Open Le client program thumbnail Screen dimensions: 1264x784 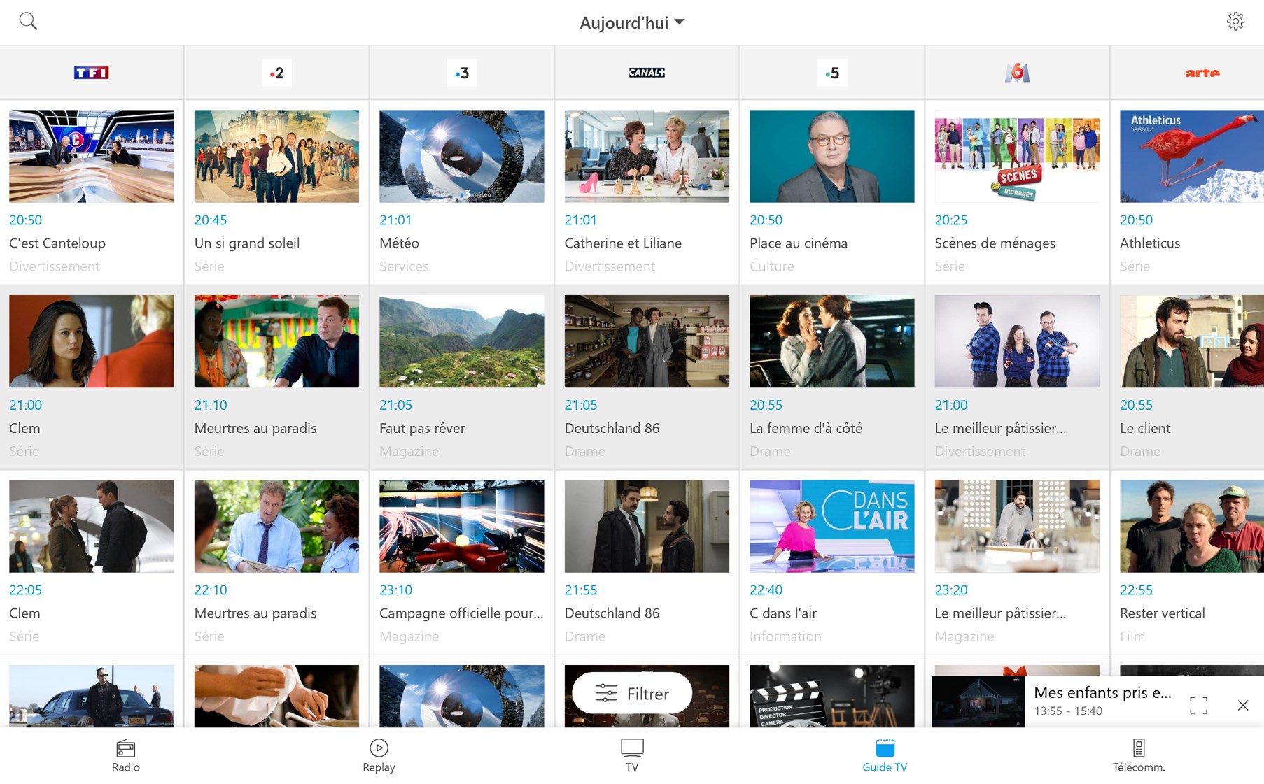pos(1192,341)
